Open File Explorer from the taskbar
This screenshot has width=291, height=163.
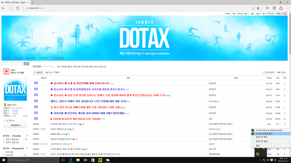pyautogui.click(x=78, y=160)
